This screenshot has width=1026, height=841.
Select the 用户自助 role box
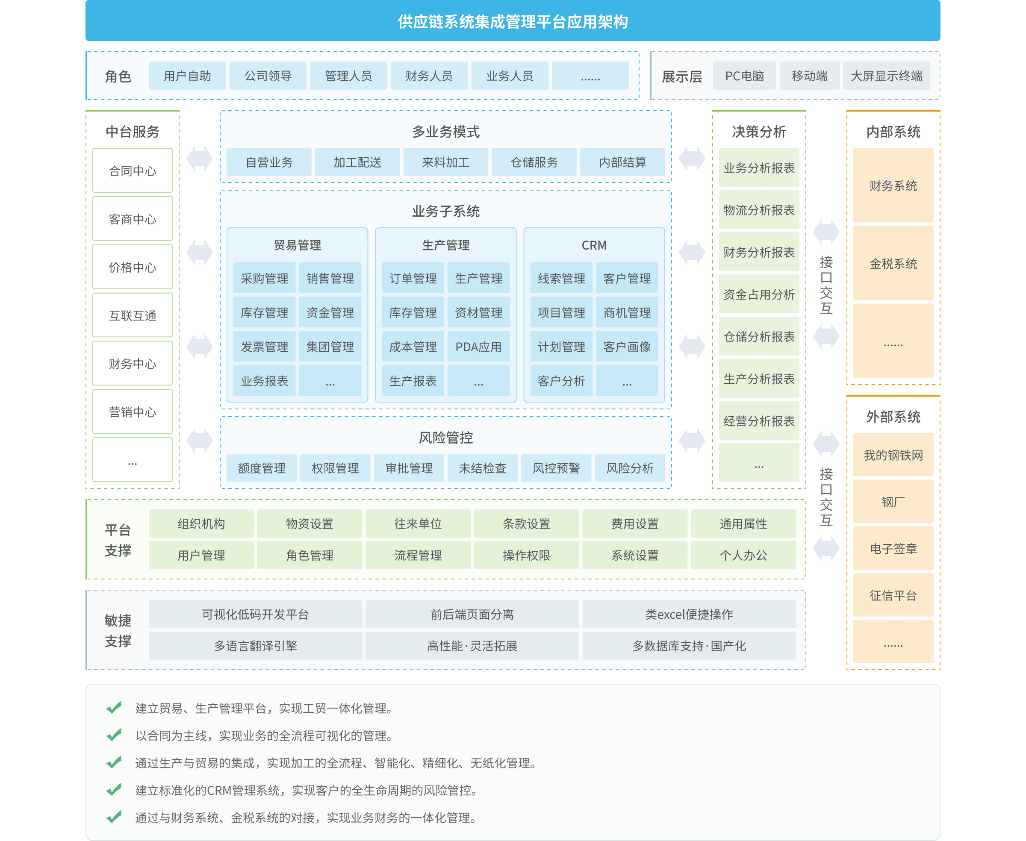click(187, 76)
